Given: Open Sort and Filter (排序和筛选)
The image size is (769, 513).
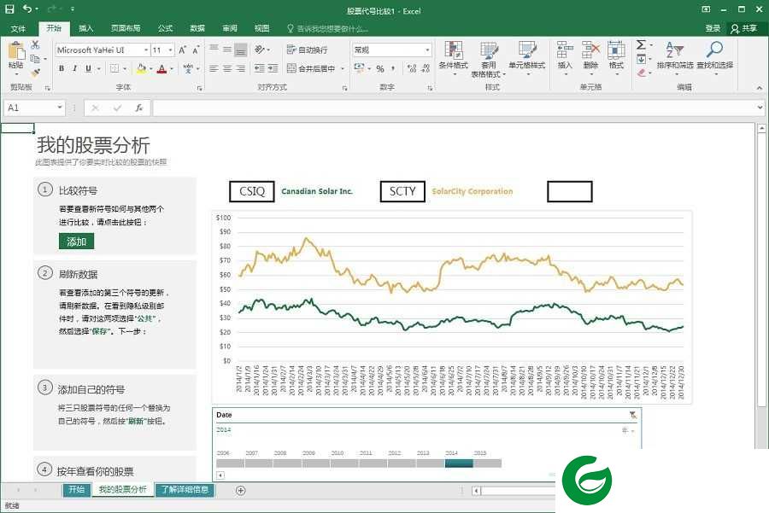Looking at the screenshot, I should [x=675, y=57].
